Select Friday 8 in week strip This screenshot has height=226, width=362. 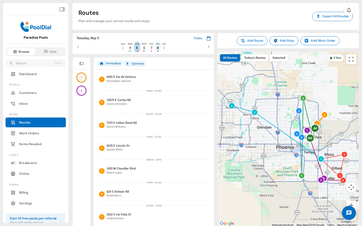[158, 47]
